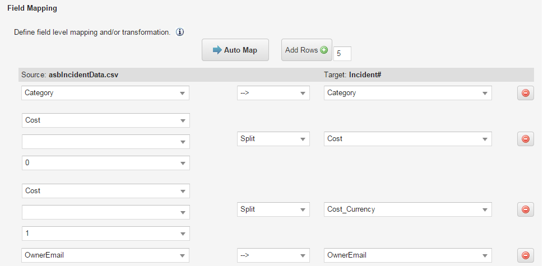Click the Auto Map button
This screenshot has width=543, height=266.
coord(235,50)
